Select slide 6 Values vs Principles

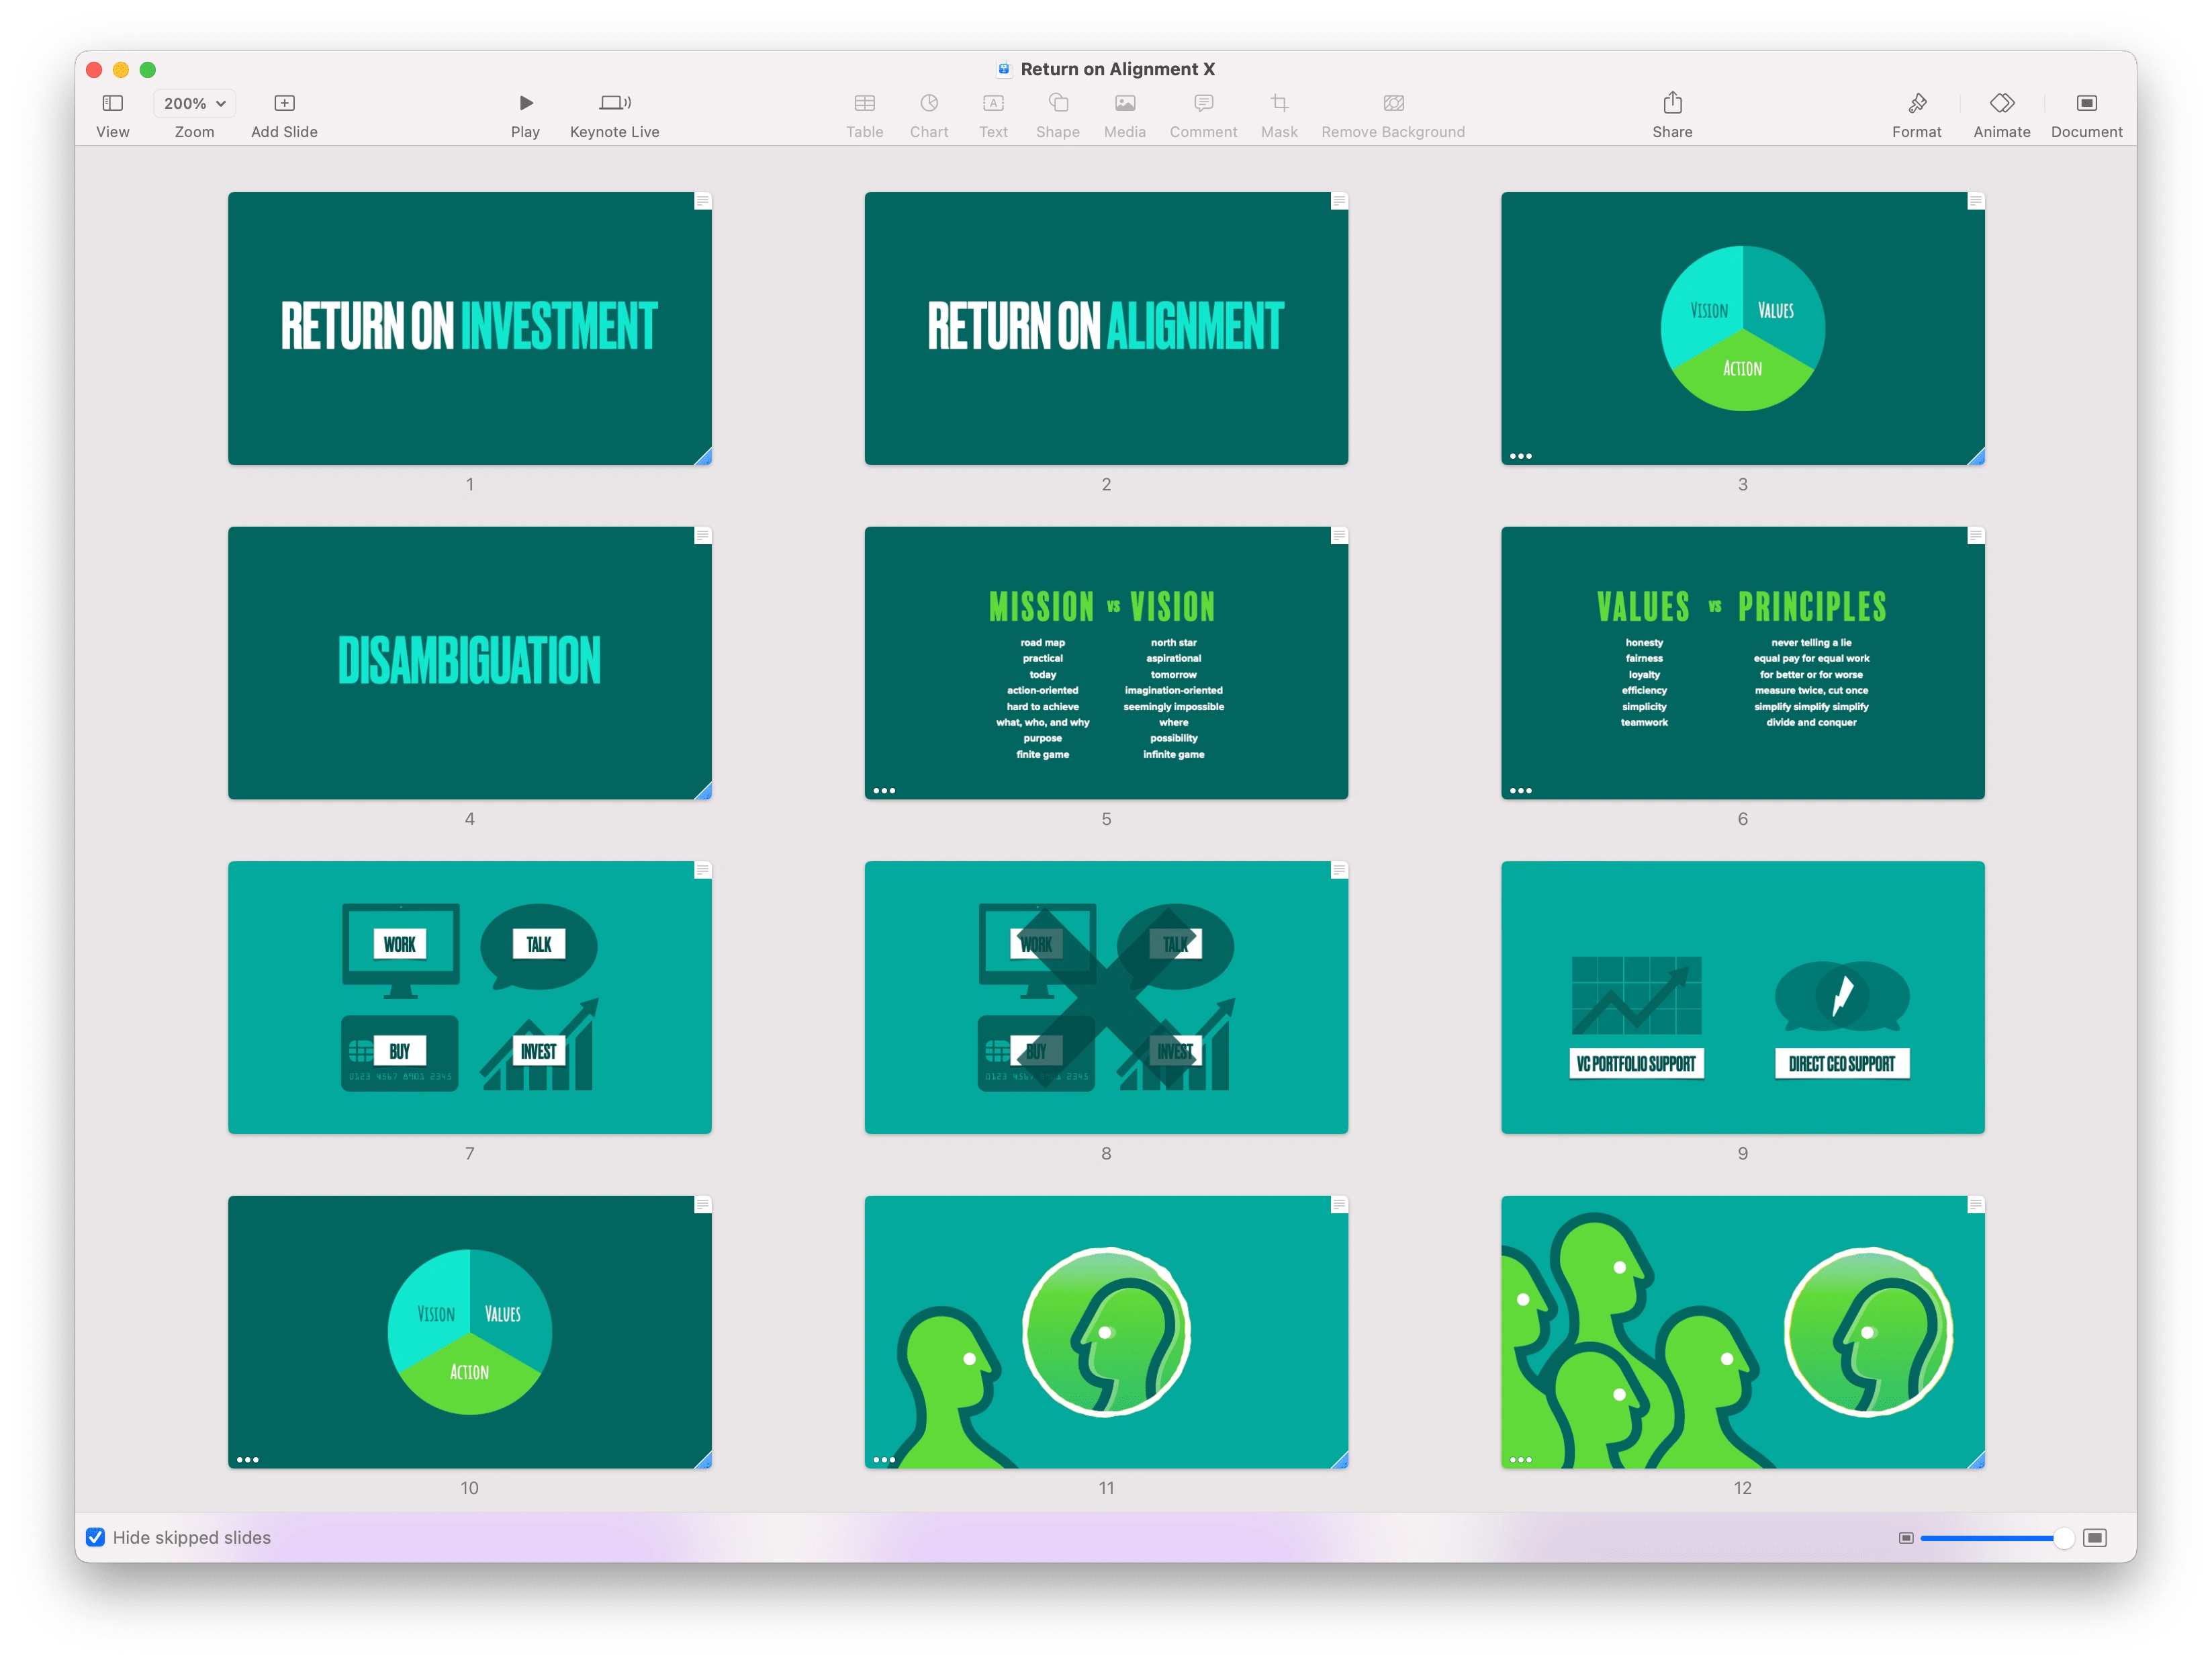[1742, 662]
